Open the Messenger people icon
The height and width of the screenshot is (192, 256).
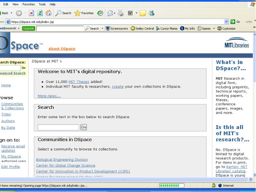(151, 13)
